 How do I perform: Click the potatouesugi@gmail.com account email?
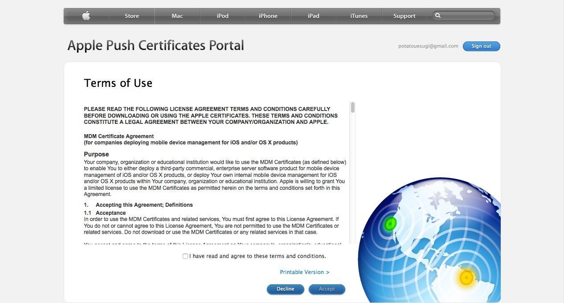[x=428, y=46]
